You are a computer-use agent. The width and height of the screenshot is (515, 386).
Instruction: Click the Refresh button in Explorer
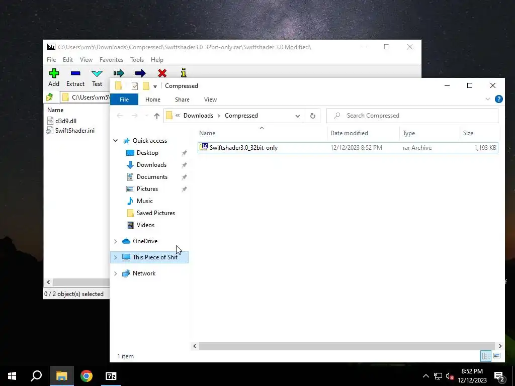(x=313, y=116)
